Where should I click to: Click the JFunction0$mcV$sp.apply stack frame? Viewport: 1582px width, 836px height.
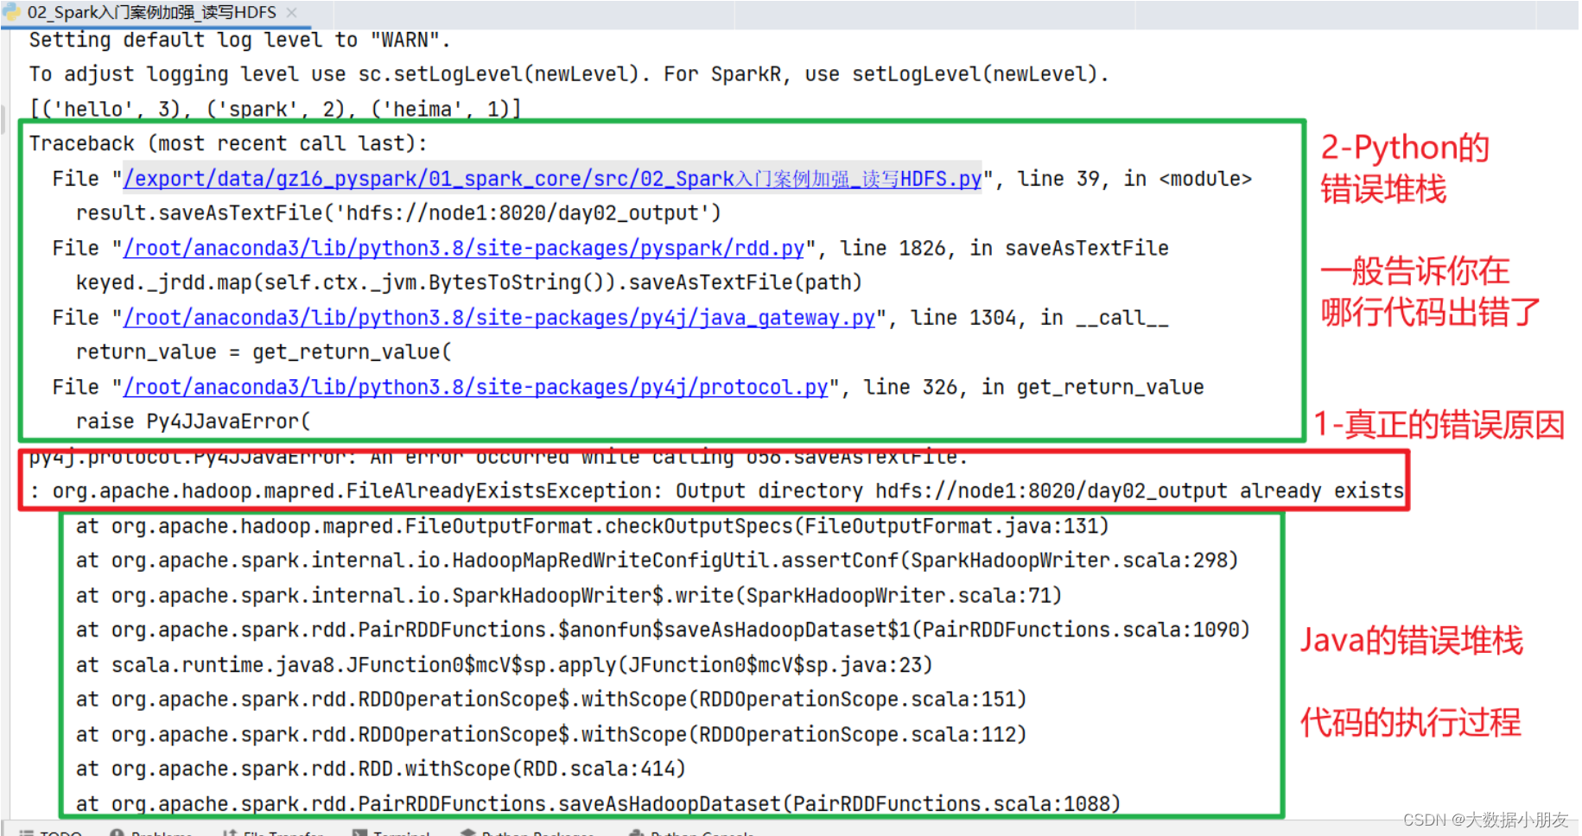tap(504, 665)
